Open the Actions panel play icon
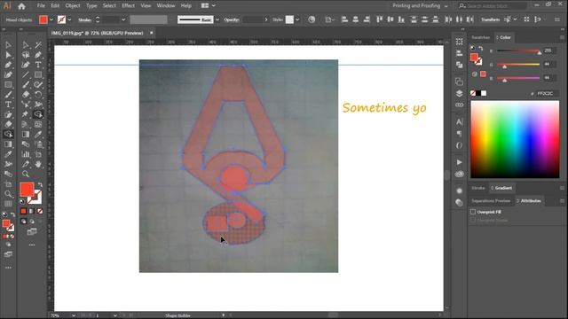 [x=460, y=162]
